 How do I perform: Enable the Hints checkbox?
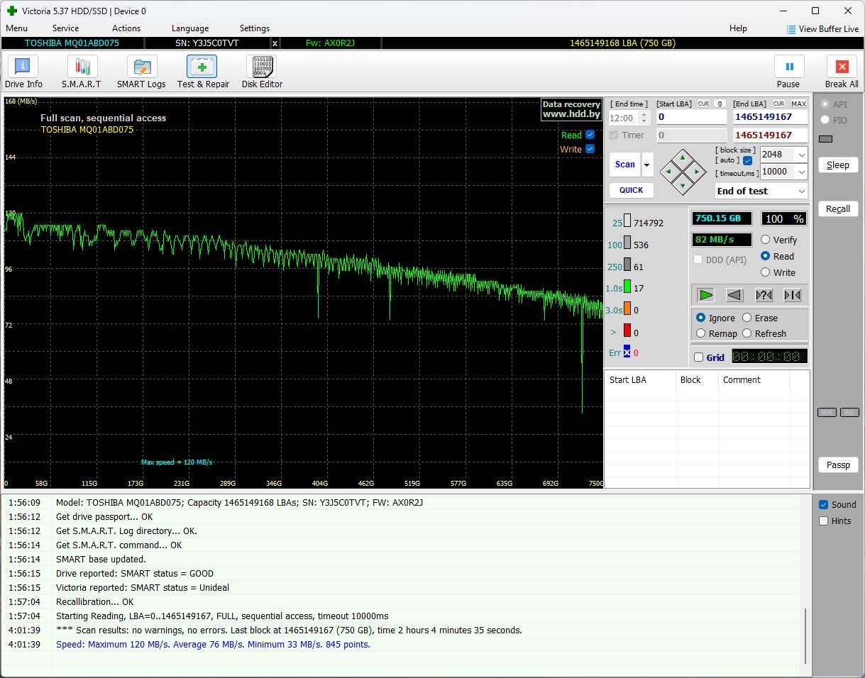pyautogui.click(x=824, y=521)
